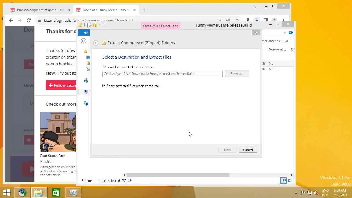Click the Browse... button
This screenshot has width=352, height=198.
tap(237, 74)
